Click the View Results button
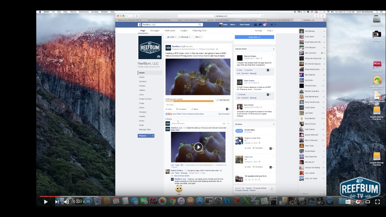The height and width of the screenshot is (217, 386). [223, 100]
